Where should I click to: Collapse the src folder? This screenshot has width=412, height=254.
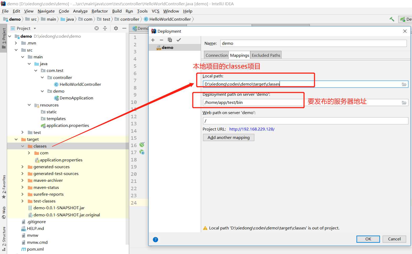tap(16, 50)
